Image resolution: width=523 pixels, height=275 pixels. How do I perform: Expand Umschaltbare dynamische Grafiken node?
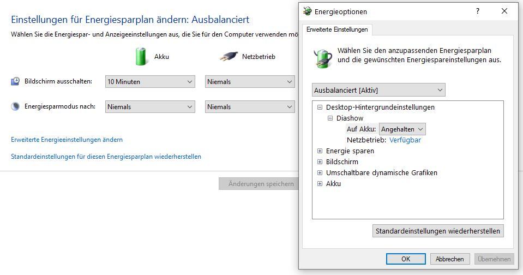pyautogui.click(x=320, y=173)
